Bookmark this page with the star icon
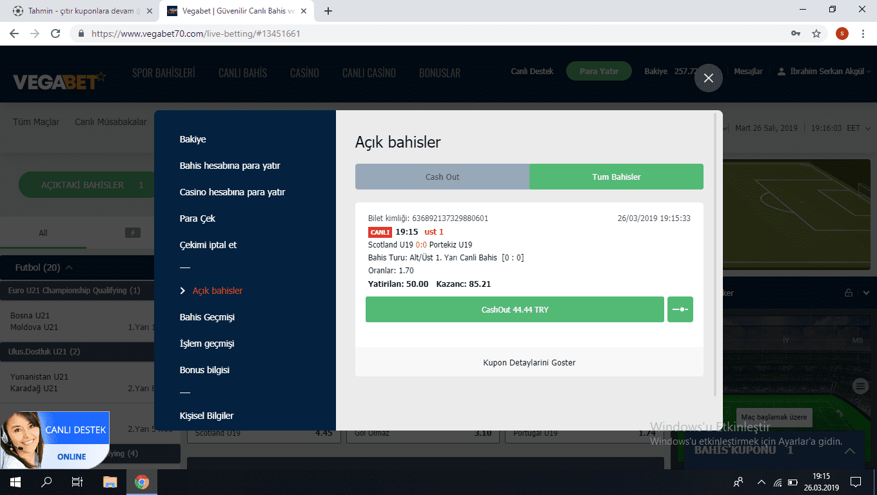 point(816,34)
